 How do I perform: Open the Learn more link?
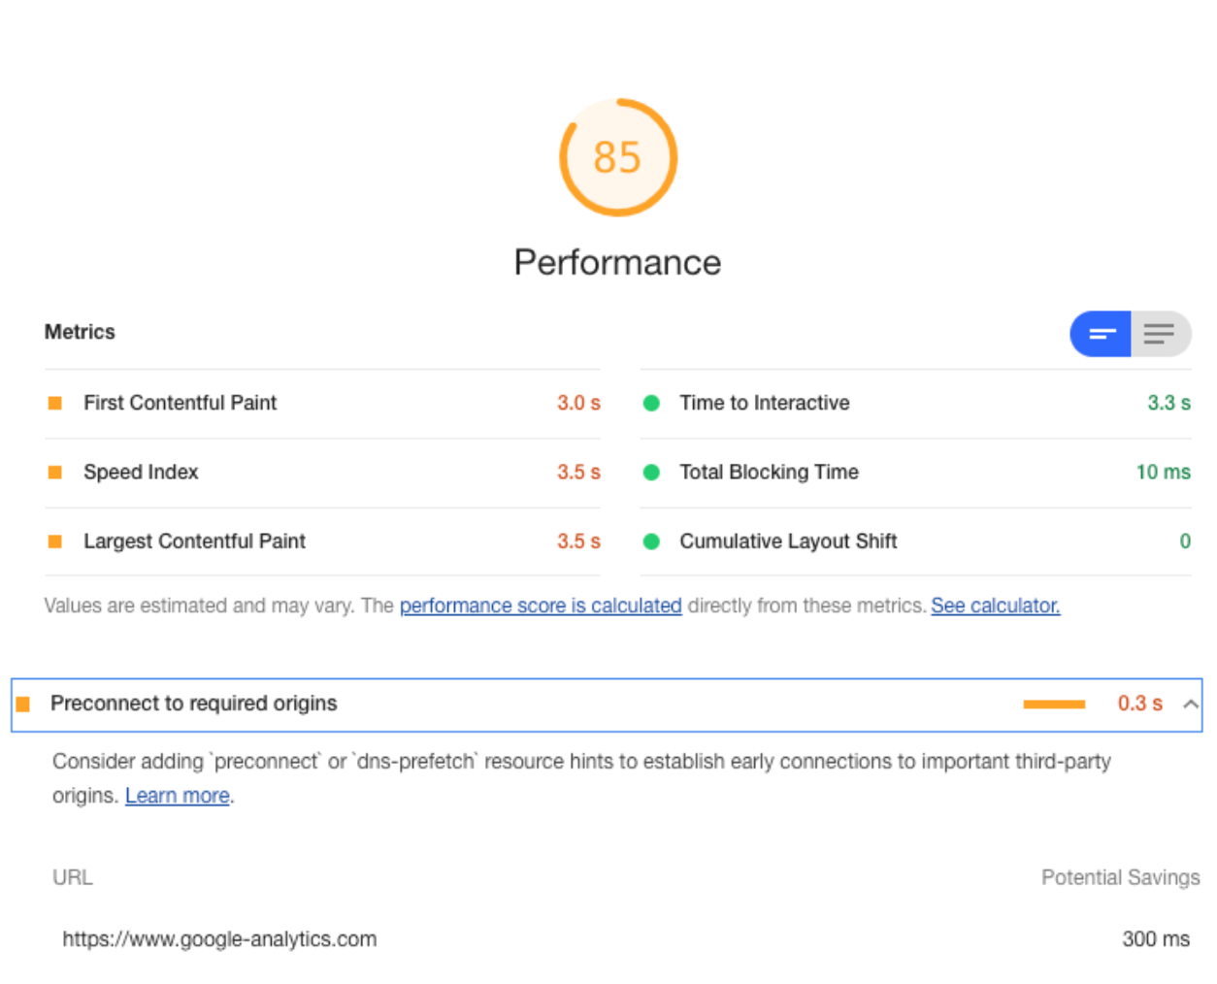pyautogui.click(x=178, y=796)
